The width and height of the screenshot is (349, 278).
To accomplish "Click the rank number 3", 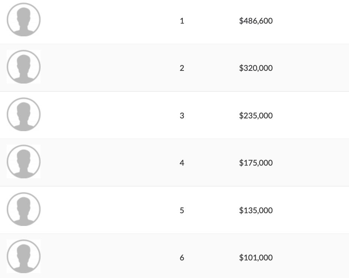I will [x=182, y=116].
